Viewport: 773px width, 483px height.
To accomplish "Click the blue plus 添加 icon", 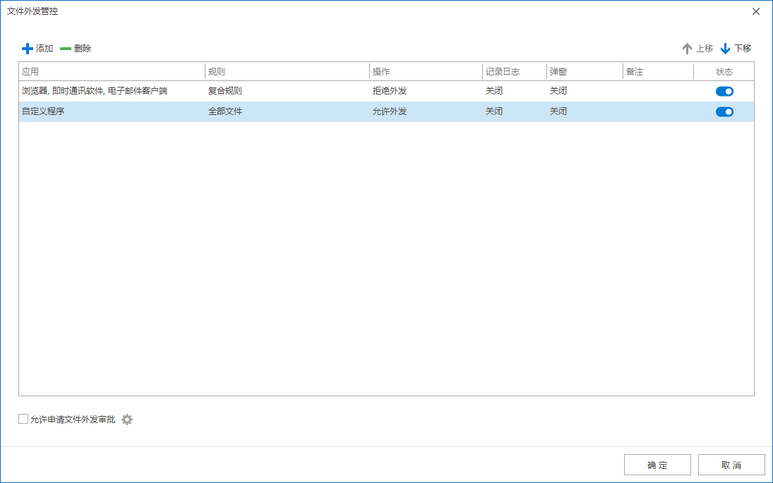I will (28, 49).
